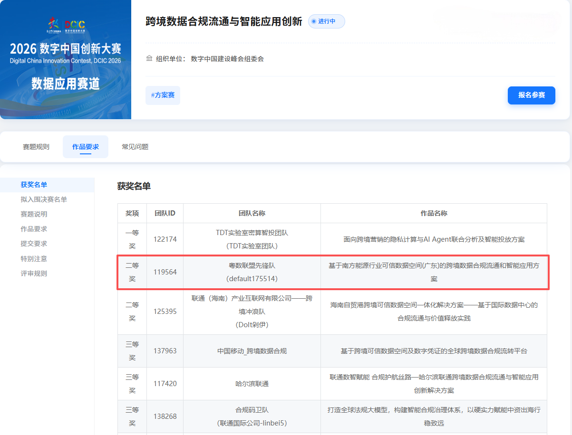Image resolution: width=572 pixels, height=435 pixels.
Task: Click the 进行中 status badge
Action: point(327,21)
